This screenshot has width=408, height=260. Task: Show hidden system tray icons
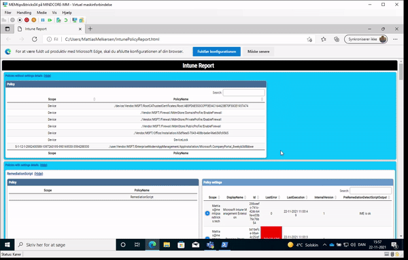tap(324, 244)
